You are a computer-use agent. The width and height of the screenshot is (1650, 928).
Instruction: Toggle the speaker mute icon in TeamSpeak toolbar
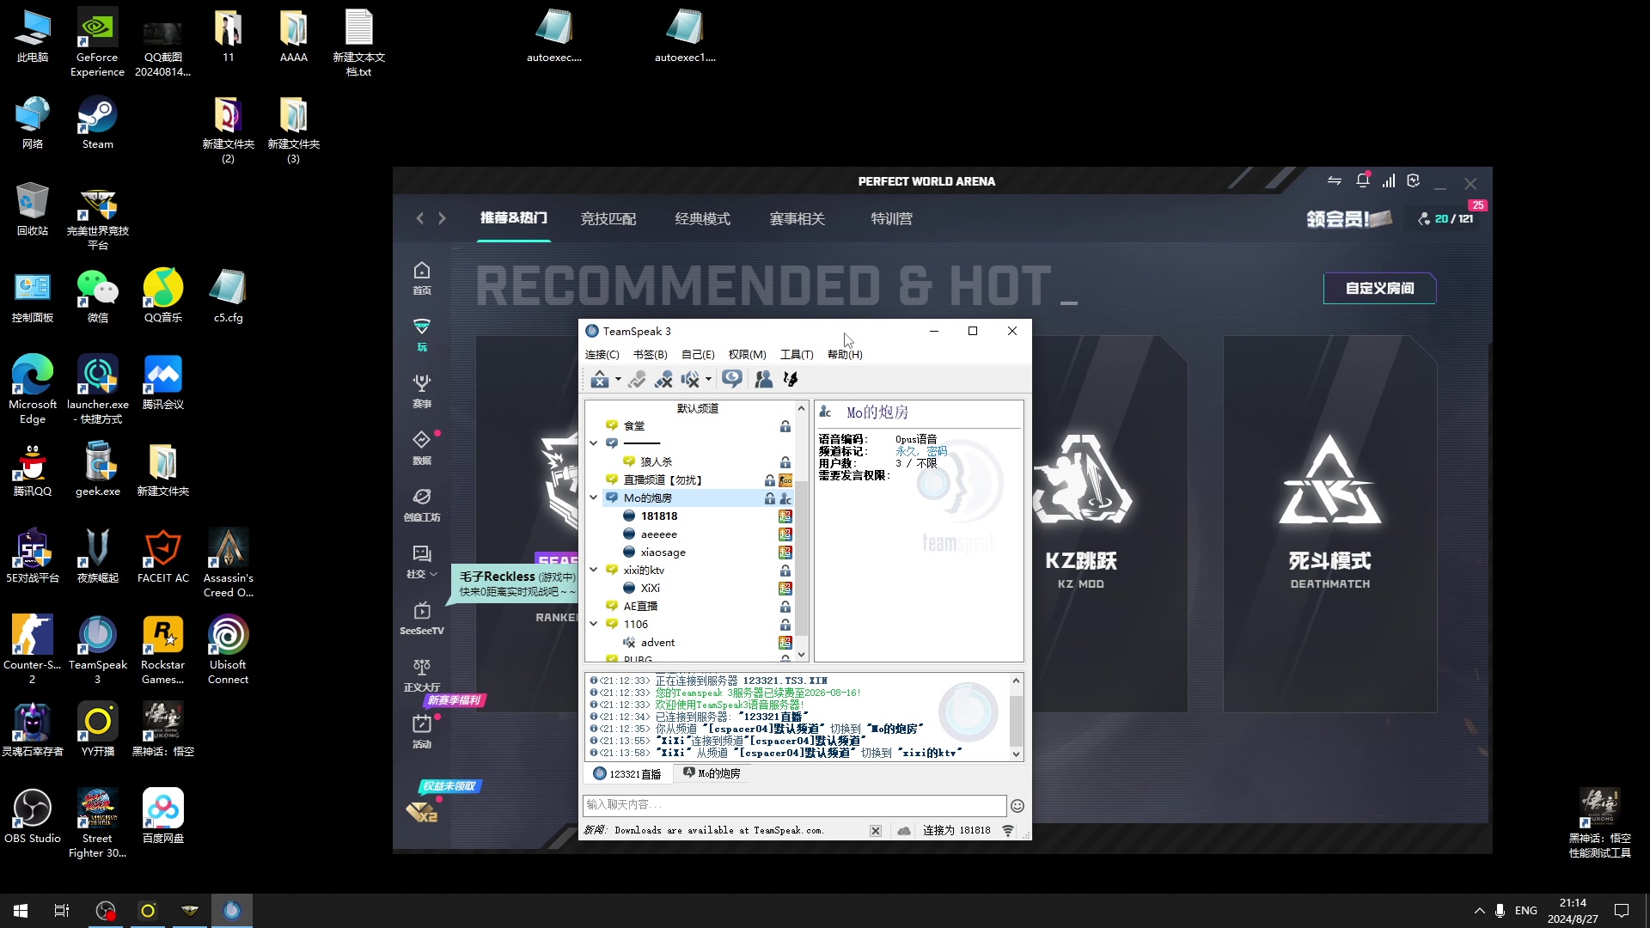click(690, 379)
